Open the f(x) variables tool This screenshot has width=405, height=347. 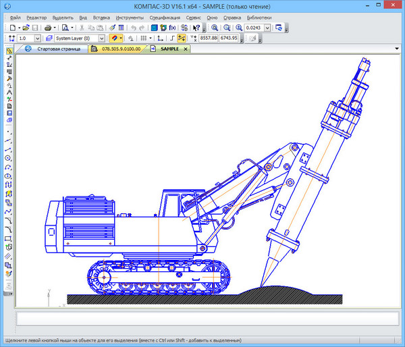point(173,28)
